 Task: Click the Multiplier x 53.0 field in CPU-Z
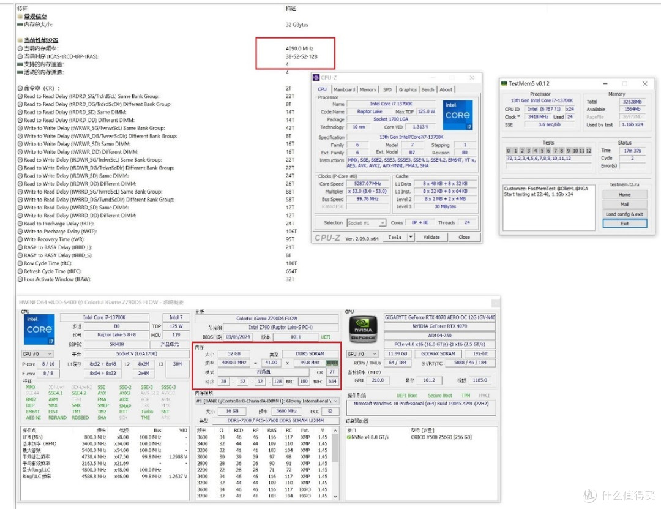[x=368, y=191]
